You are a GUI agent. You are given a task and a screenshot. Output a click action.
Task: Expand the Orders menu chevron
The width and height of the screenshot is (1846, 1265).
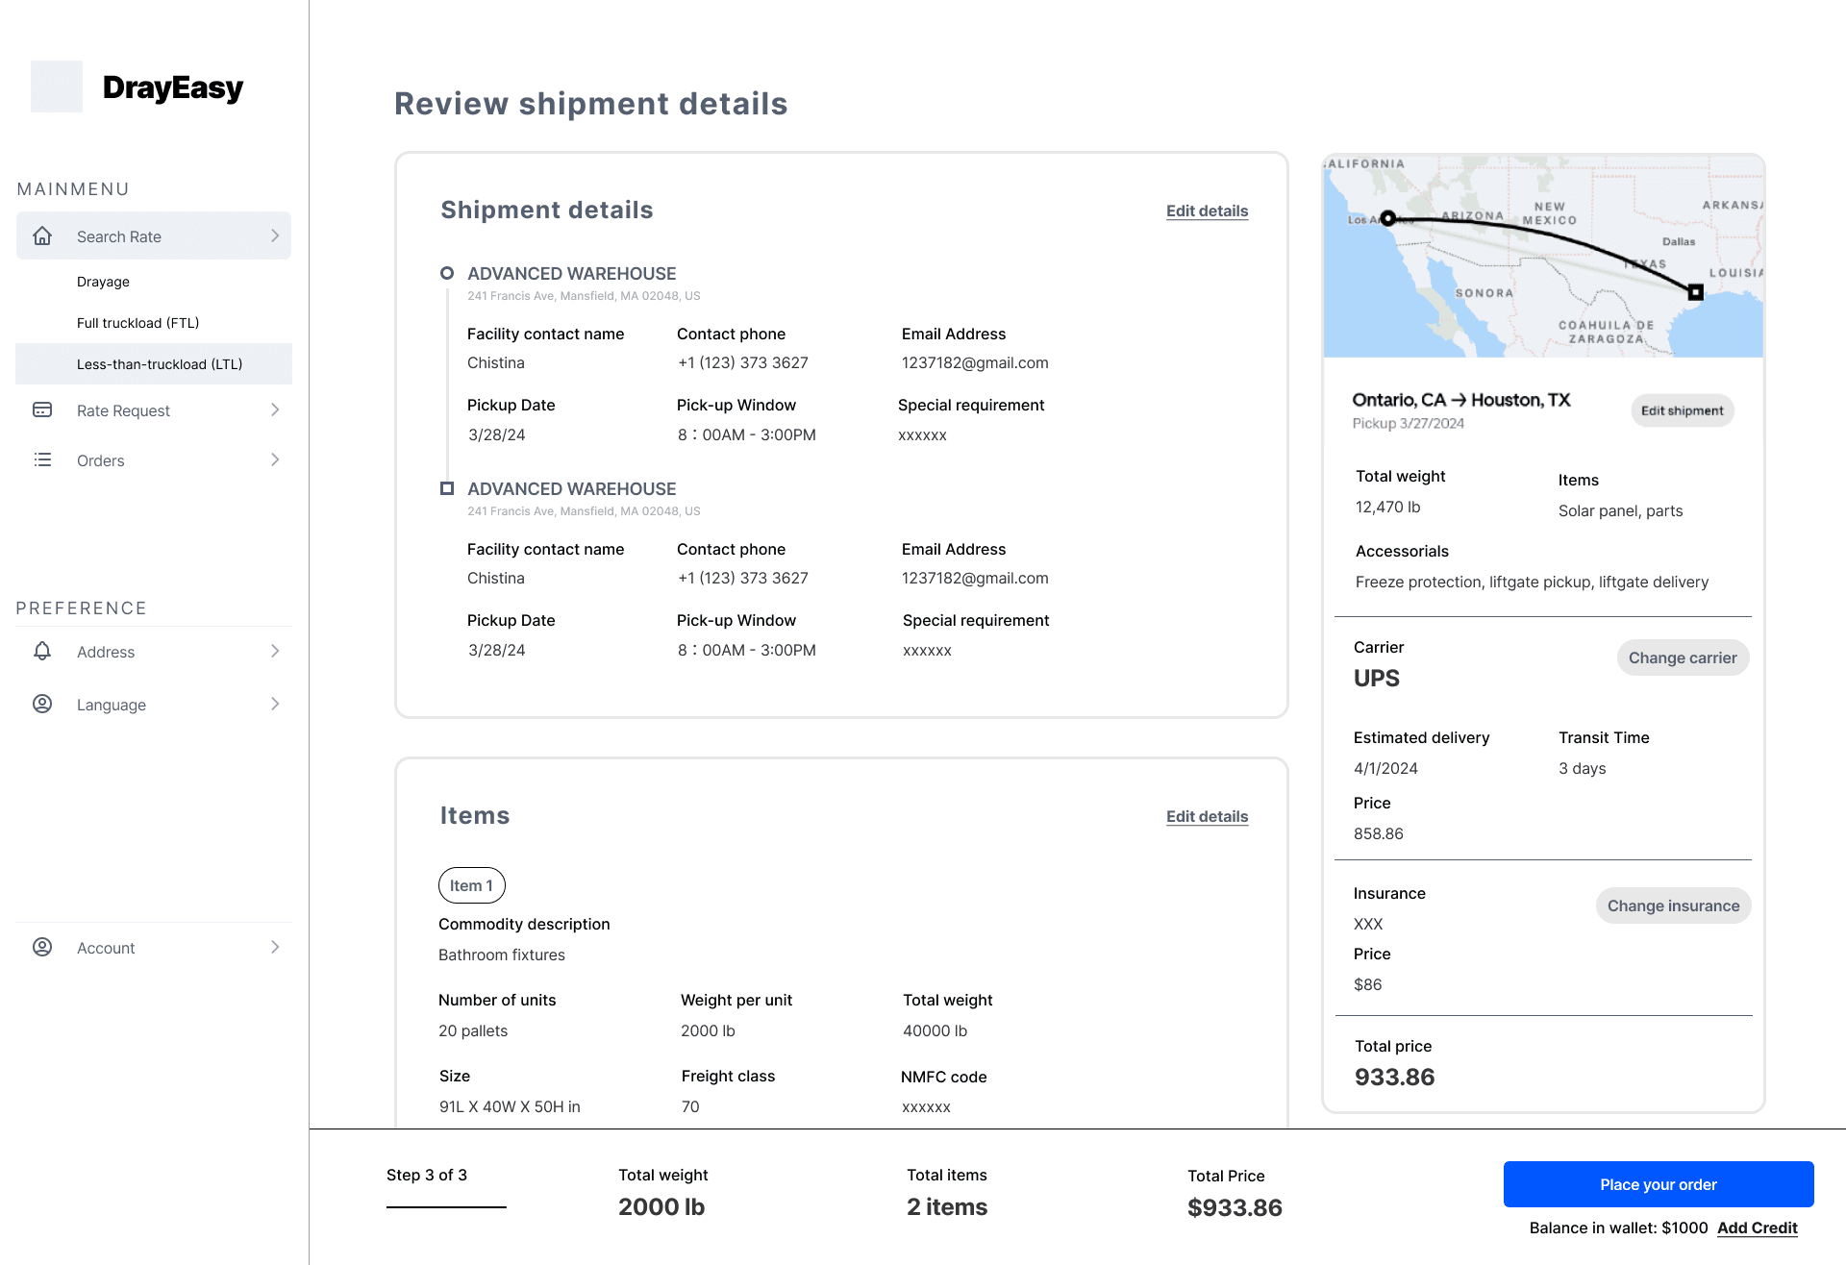pos(275,459)
